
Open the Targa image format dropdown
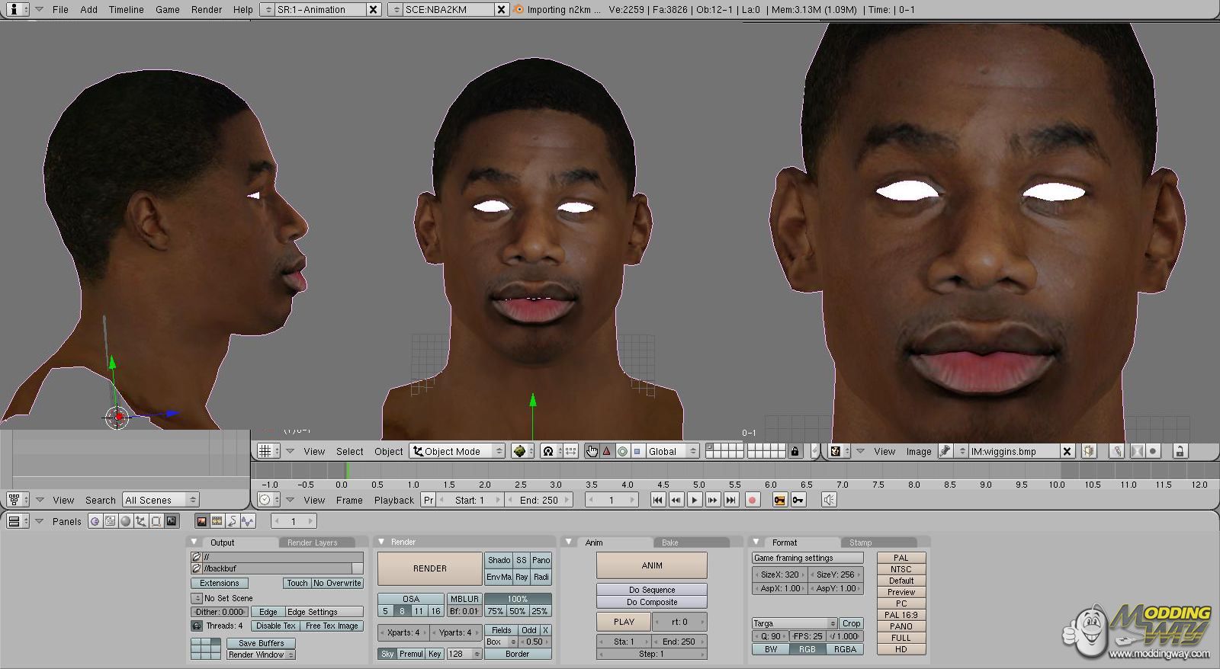point(795,623)
